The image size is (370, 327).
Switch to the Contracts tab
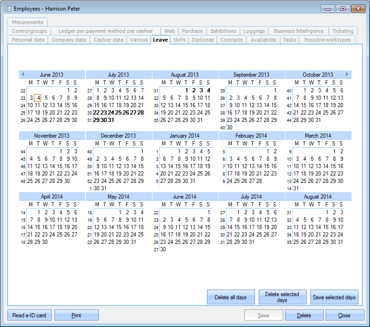[231, 40]
